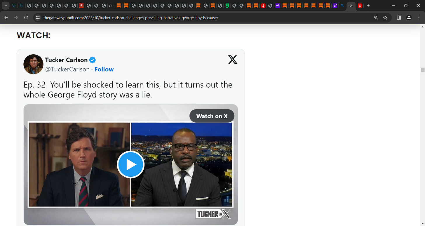The height and width of the screenshot is (226, 425).
Task: Open Tucker Carlson's profile avatar
Action: click(33, 64)
